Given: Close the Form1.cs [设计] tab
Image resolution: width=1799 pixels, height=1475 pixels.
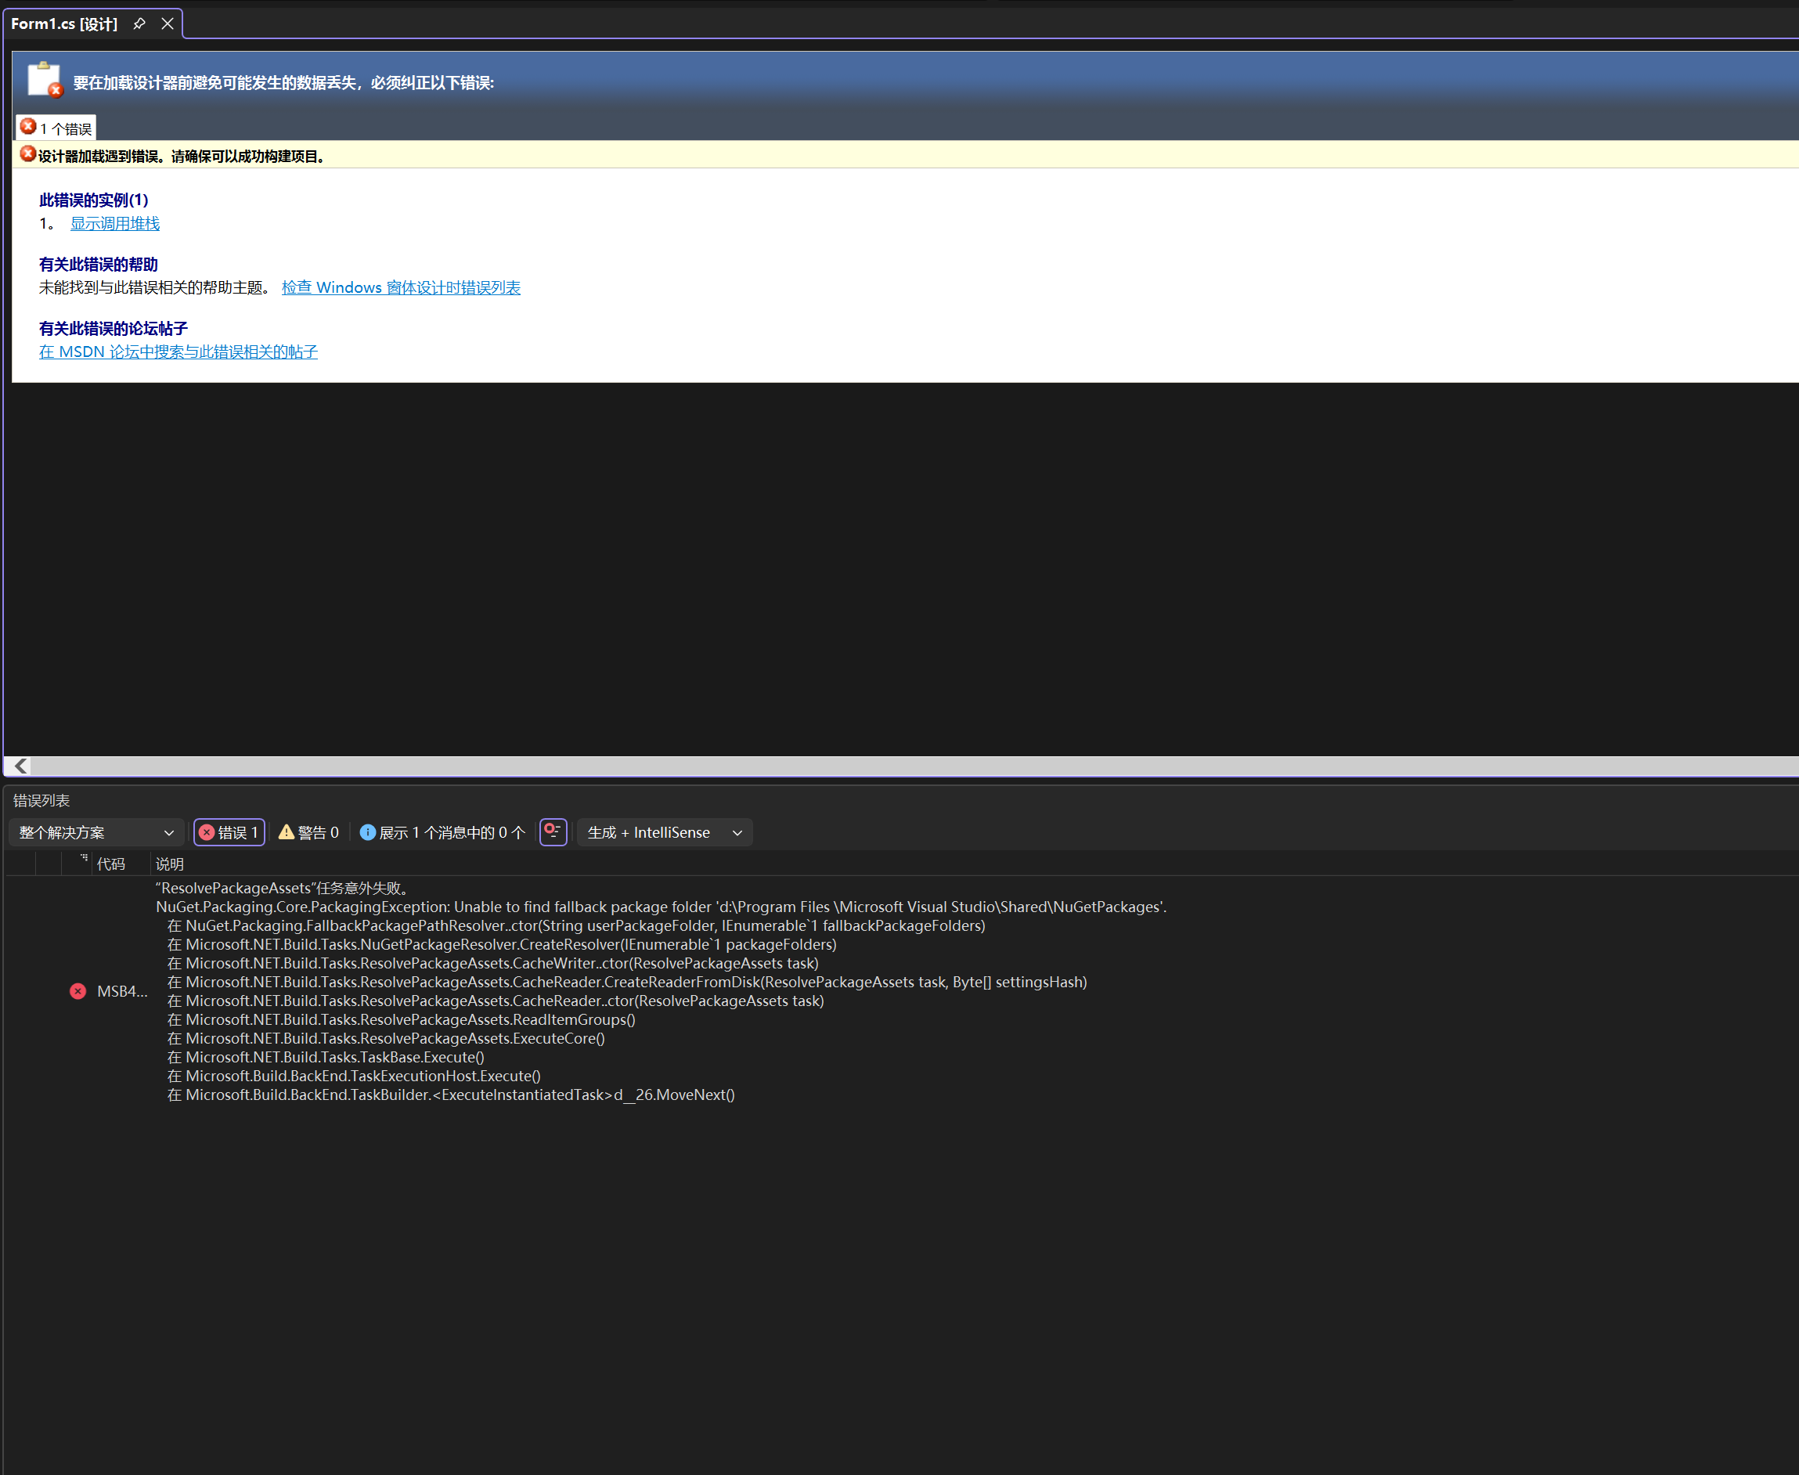Looking at the screenshot, I should coord(168,23).
